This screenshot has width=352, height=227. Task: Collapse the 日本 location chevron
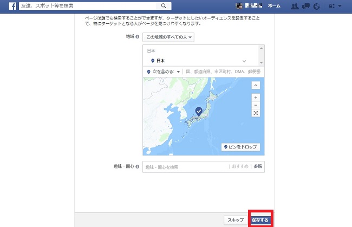244,61
